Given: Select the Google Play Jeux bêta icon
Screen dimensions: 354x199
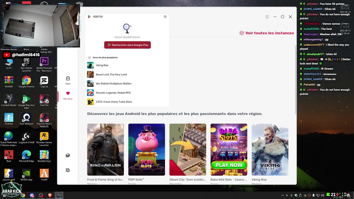Looking at the screenshot, I should coord(27,101).
